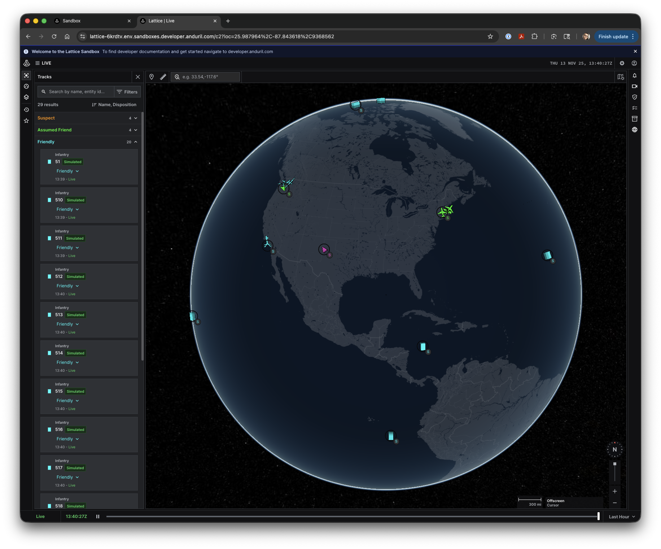Open the favorites star in left sidebar
The height and width of the screenshot is (549, 661).
pyautogui.click(x=26, y=121)
